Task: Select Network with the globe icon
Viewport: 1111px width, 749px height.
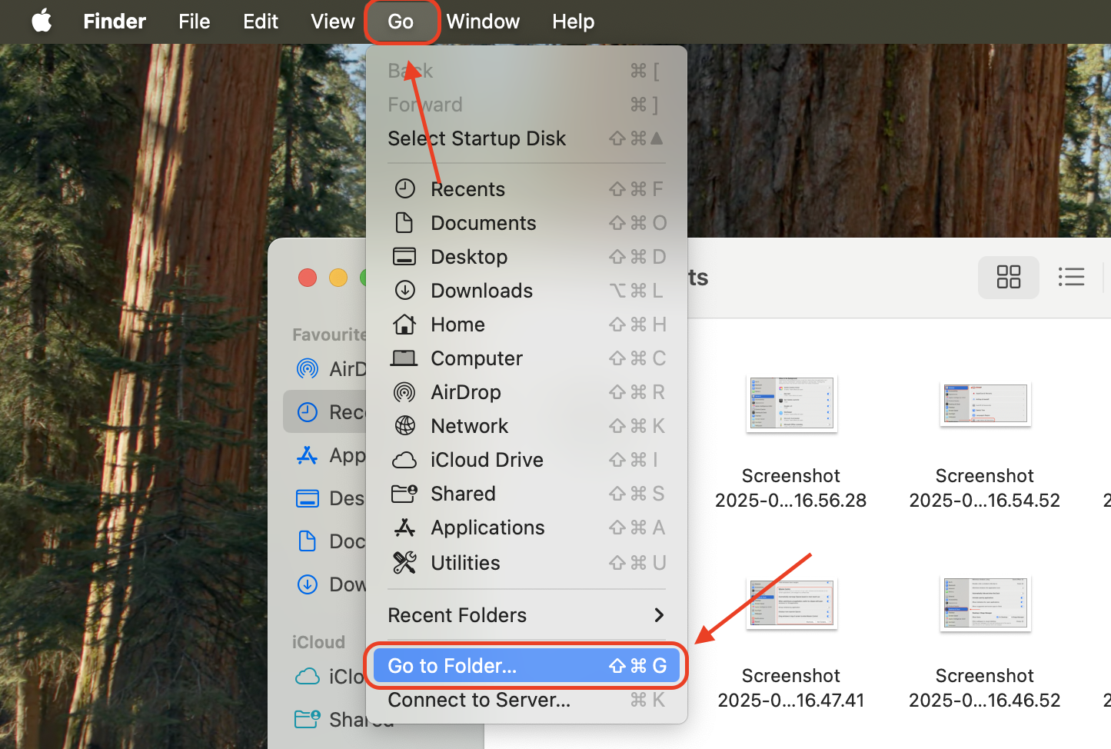Action: 469,425
